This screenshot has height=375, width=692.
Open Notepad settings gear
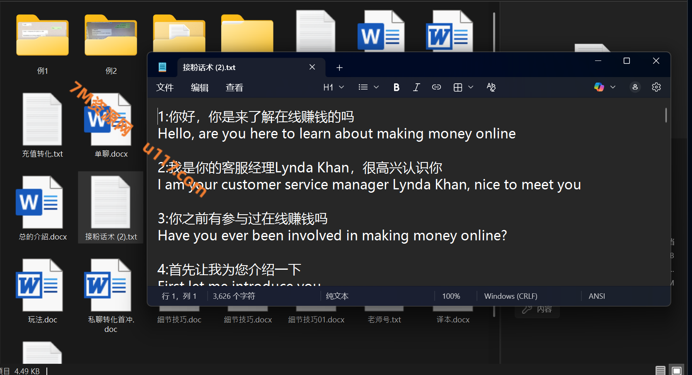(x=656, y=87)
